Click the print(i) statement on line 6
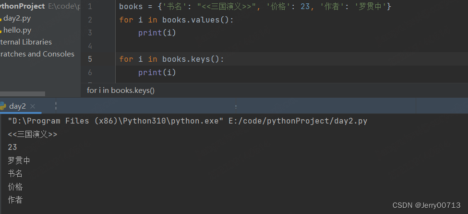 [157, 72]
